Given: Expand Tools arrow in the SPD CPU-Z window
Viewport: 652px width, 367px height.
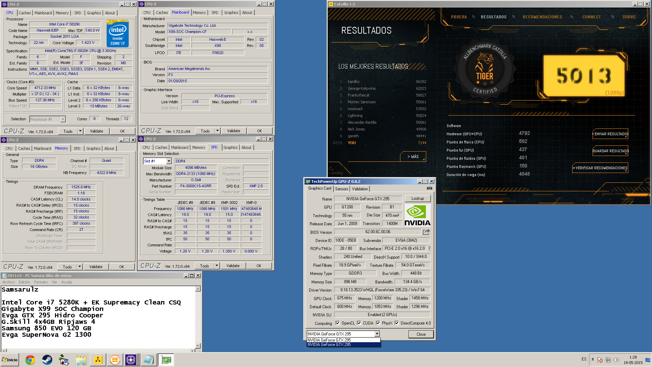Looking at the screenshot, I should [217, 266].
